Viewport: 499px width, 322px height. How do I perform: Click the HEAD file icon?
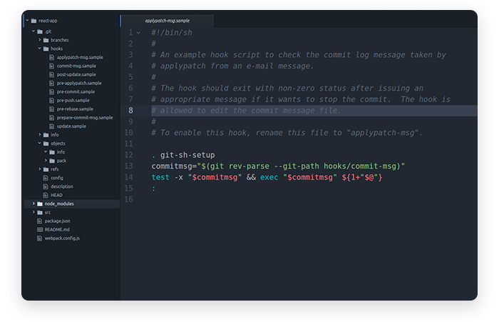pyautogui.click(x=45, y=195)
